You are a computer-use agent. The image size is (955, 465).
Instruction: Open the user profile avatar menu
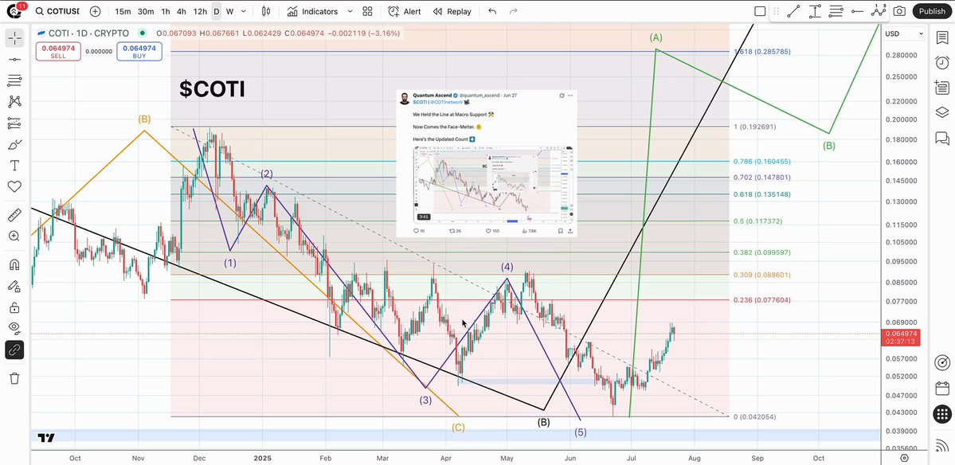click(x=14, y=11)
